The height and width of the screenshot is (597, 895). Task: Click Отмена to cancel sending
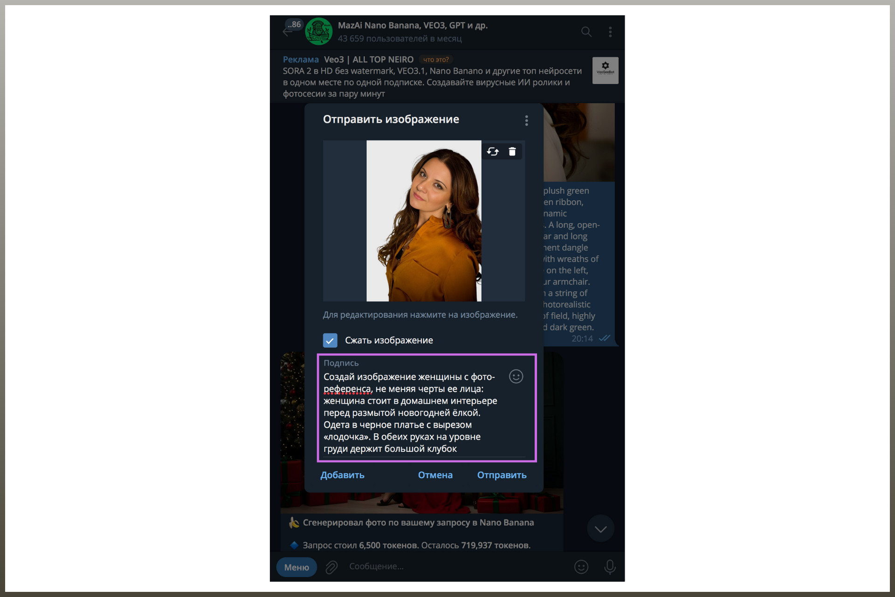435,475
